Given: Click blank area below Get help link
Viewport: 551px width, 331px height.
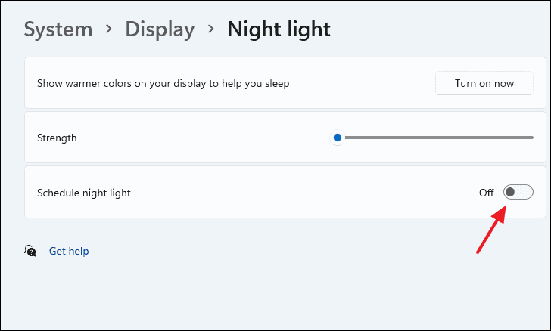Looking at the screenshot, I should coord(227,295).
